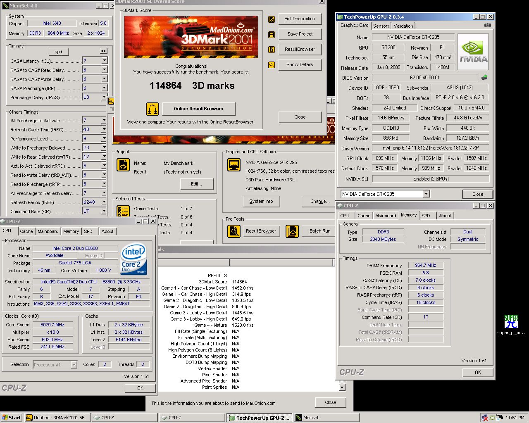Open Precharge Delay (tRAS) dropdown
This screenshot has width=529, height=423.
click(x=104, y=97)
